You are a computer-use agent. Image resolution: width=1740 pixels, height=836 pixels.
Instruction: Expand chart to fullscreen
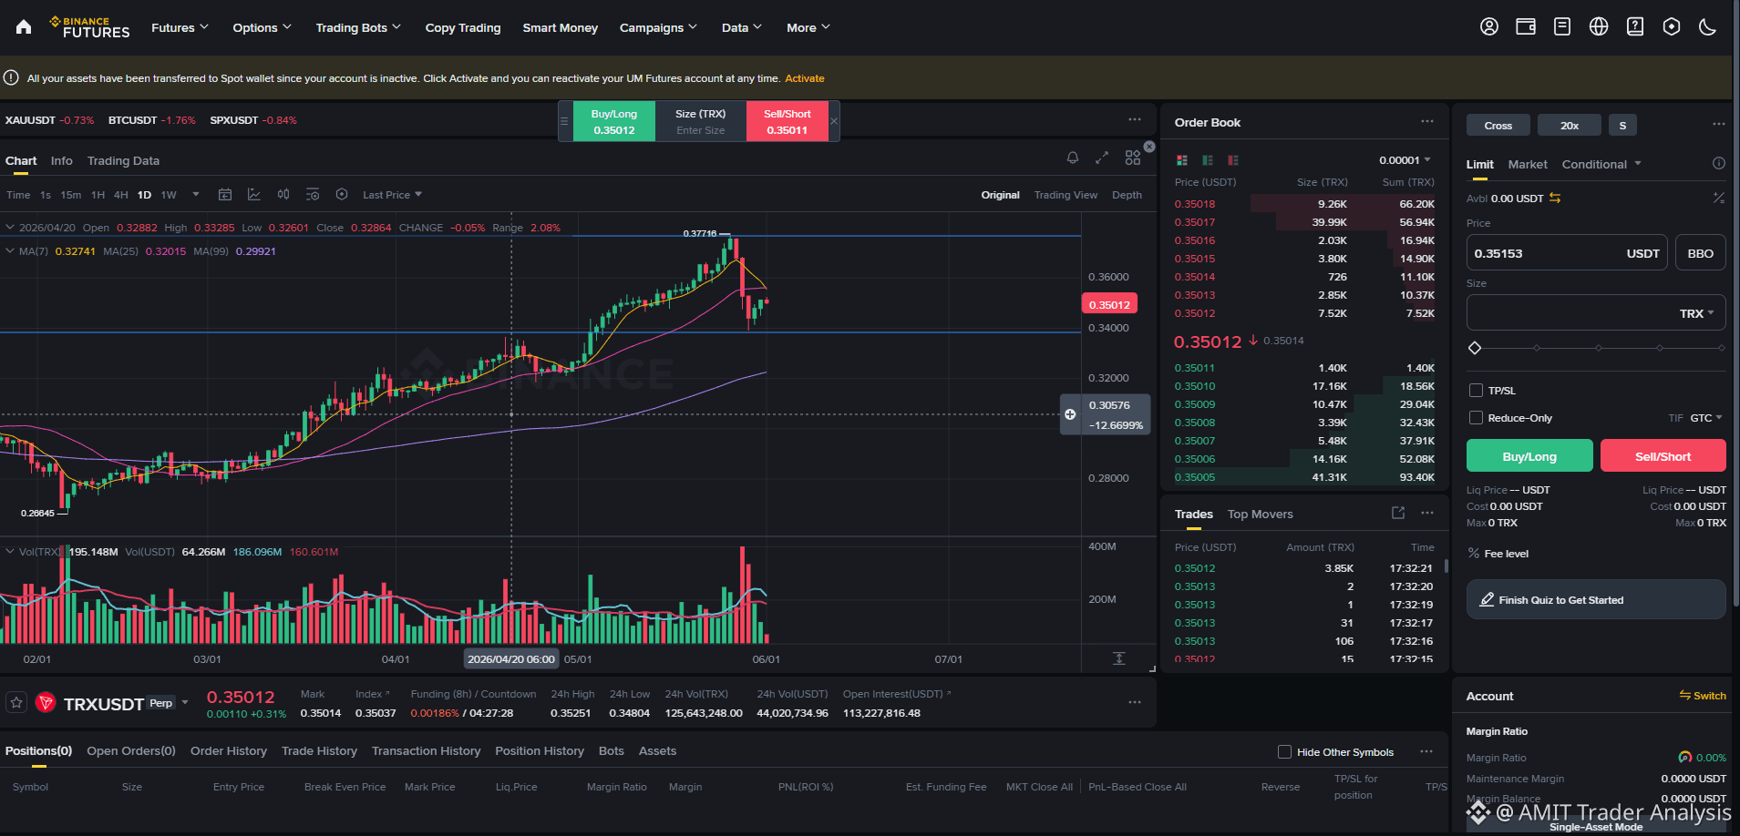click(1102, 158)
